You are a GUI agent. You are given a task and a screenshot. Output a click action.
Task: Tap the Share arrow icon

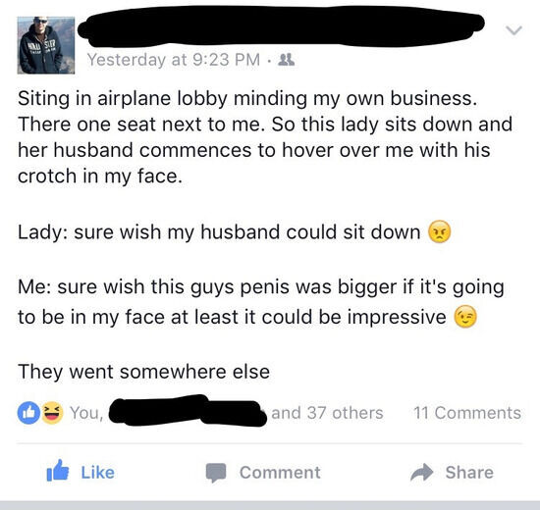(422, 472)
